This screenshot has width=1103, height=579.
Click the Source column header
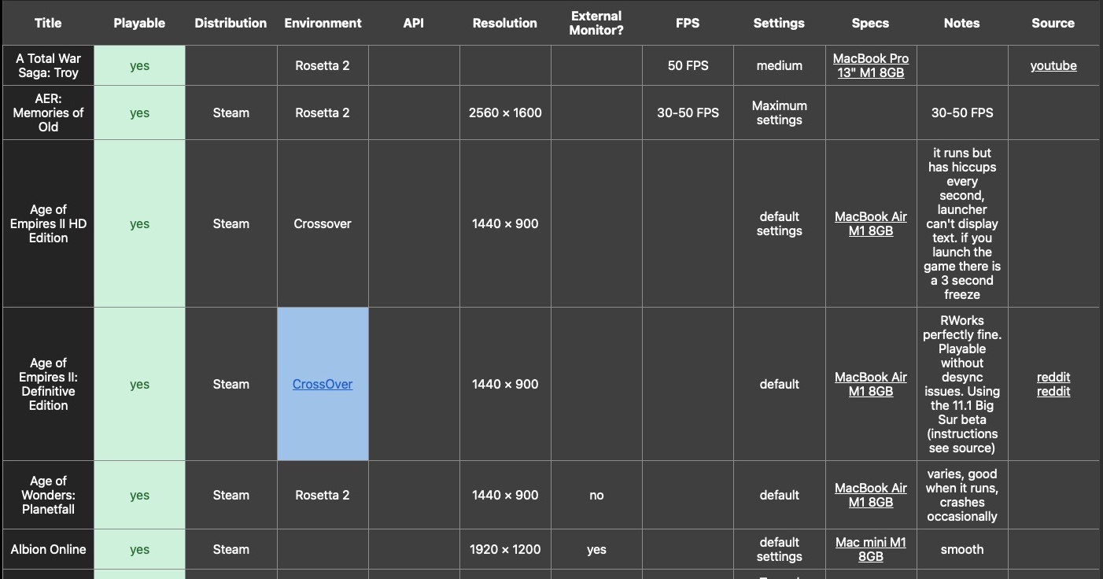[x=1053, y=23]
